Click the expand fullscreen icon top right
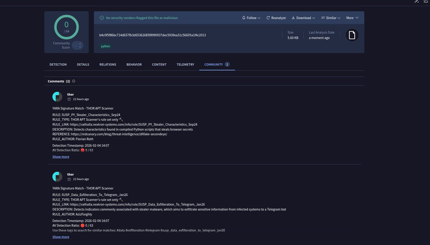 [417, 1]
